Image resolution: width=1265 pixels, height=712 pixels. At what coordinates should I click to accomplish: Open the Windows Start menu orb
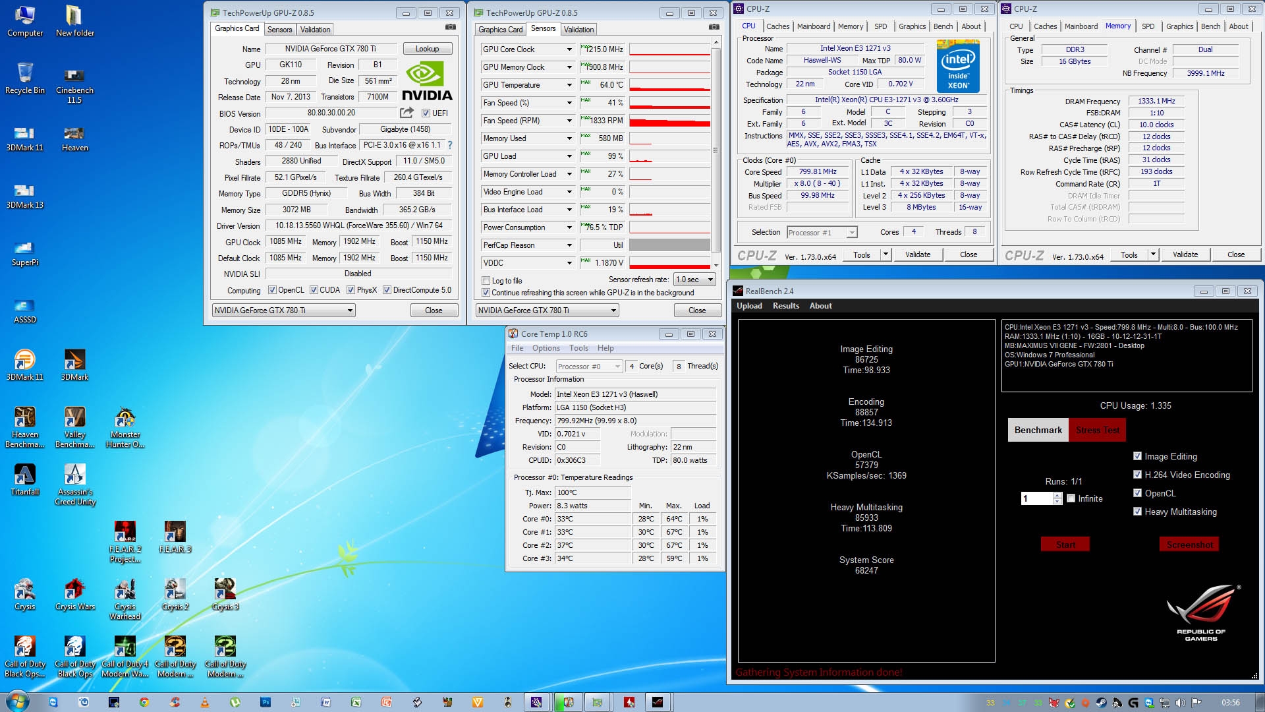point(17,701)
